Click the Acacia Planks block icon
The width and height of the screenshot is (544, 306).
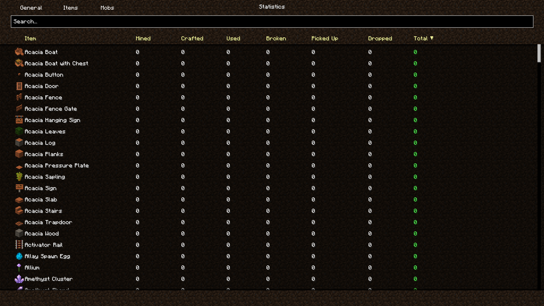point(19,154)
